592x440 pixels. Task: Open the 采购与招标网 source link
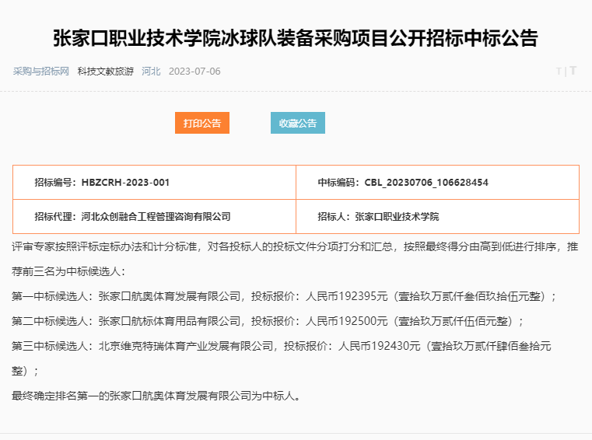(41, 71)
